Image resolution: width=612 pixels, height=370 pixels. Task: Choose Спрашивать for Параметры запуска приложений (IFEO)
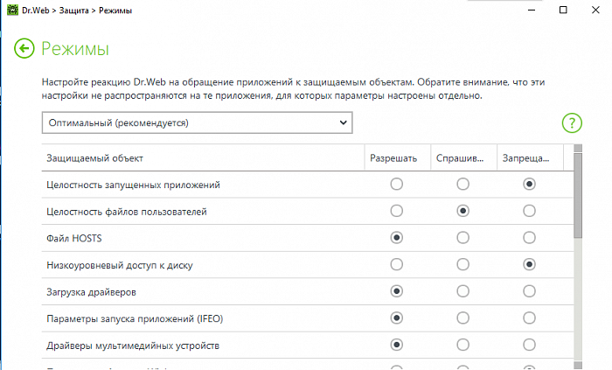point(462,318)
